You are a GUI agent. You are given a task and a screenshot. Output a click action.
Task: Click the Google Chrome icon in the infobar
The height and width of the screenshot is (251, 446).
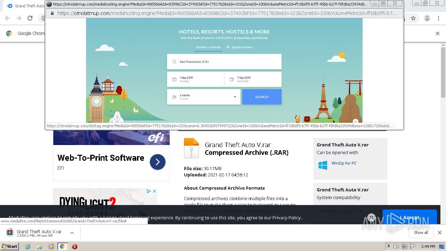click(x=9, y=33)
